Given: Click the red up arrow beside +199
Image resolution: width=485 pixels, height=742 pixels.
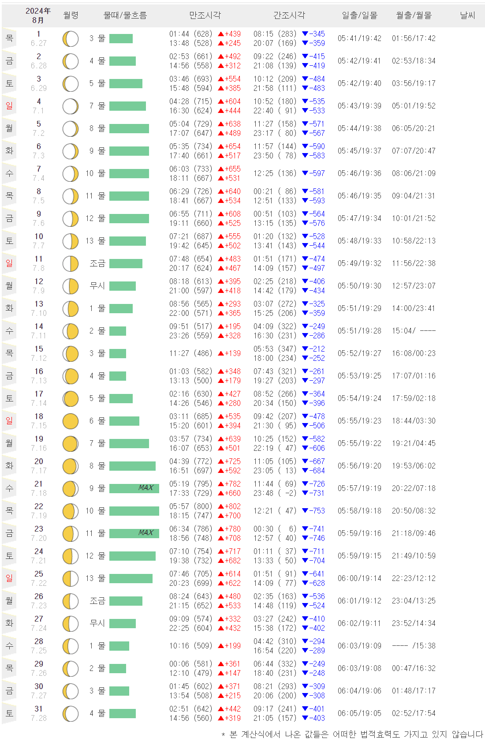Looking at the screenshot, I should [x=221, y=646].
